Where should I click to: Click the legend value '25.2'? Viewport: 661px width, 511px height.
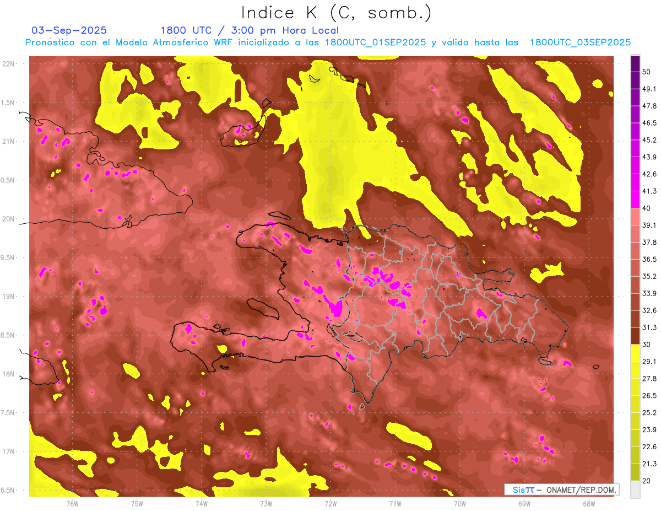649,413
